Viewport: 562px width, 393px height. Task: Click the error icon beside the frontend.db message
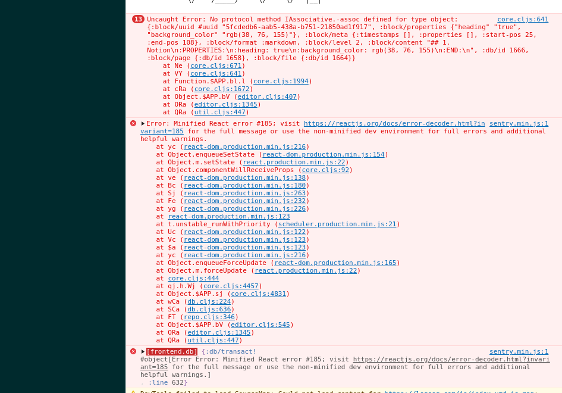(x=133, y=351)
